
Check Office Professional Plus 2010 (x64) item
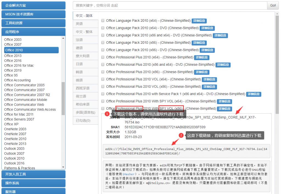click(x=103, y=57)
